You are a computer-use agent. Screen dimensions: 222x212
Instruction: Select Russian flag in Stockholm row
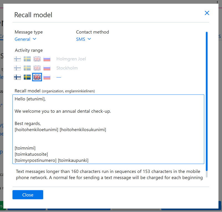[47, 68]
